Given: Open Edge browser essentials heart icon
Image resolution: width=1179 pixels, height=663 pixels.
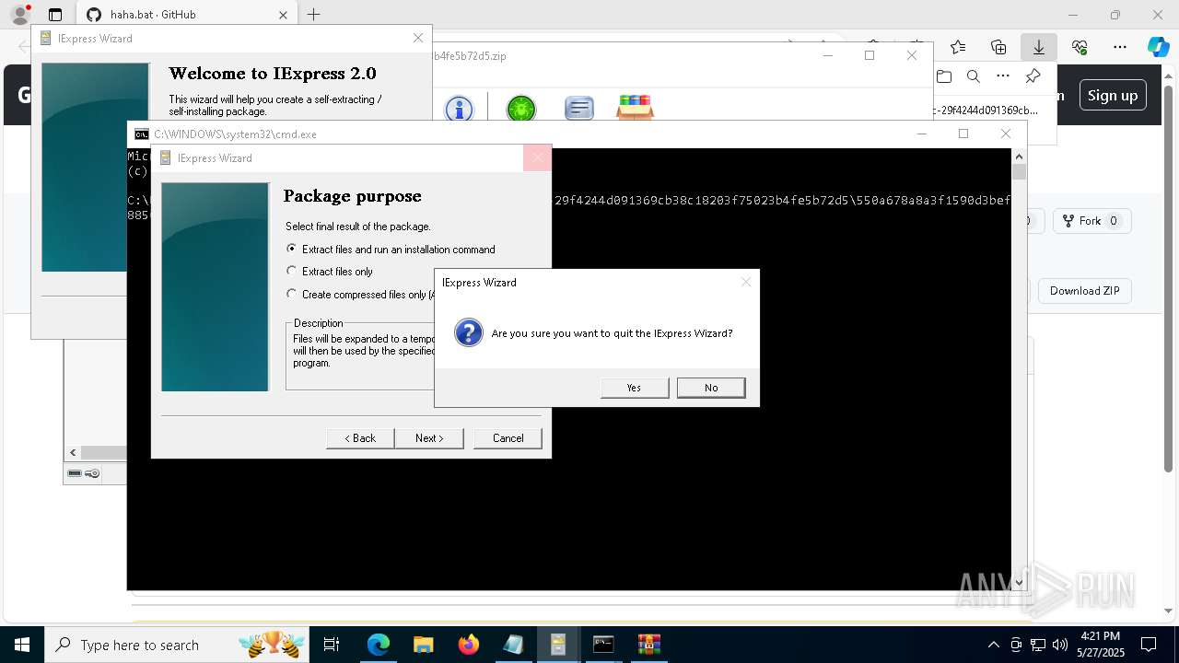Looking at the screenshot, I should (x=1080, y=47).
